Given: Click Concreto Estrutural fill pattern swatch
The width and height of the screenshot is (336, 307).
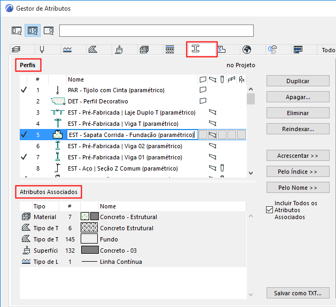Looking at the screenshot, I should (x=89, y=228).
